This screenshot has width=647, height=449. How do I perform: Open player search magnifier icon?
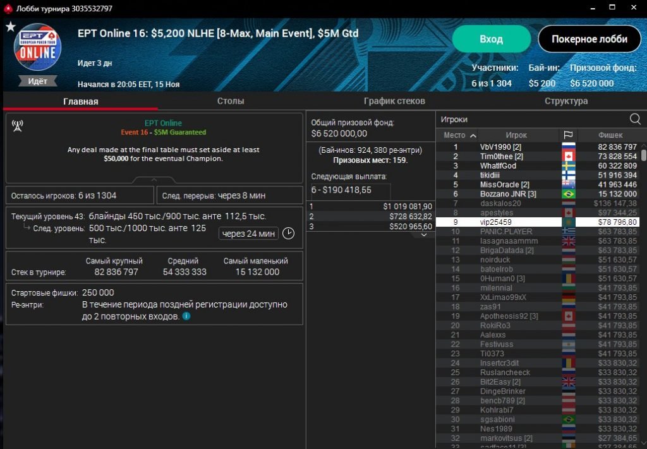[x=635, y=119]
